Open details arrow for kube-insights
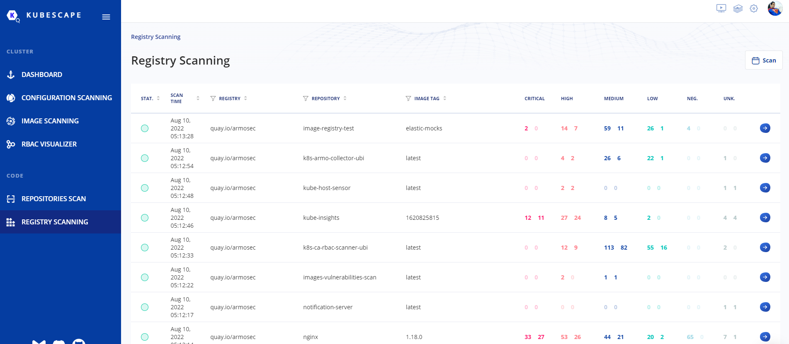Image resolution: width=789 pixels, height=344 pixels. tap(765, 218)
